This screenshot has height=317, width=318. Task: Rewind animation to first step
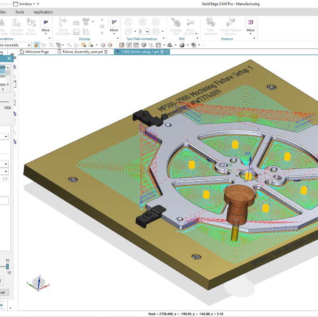tap(128, 31)
